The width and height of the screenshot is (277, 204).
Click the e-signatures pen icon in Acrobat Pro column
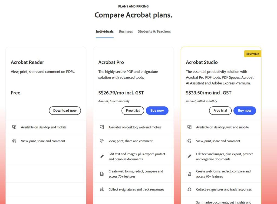tap(102, 189)
